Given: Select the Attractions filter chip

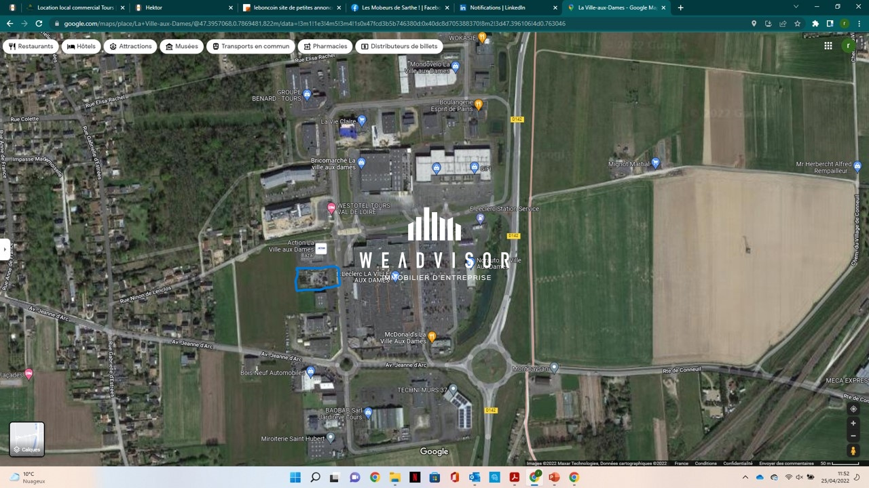Looking at the screenshot, I should [x=130, y=47].
